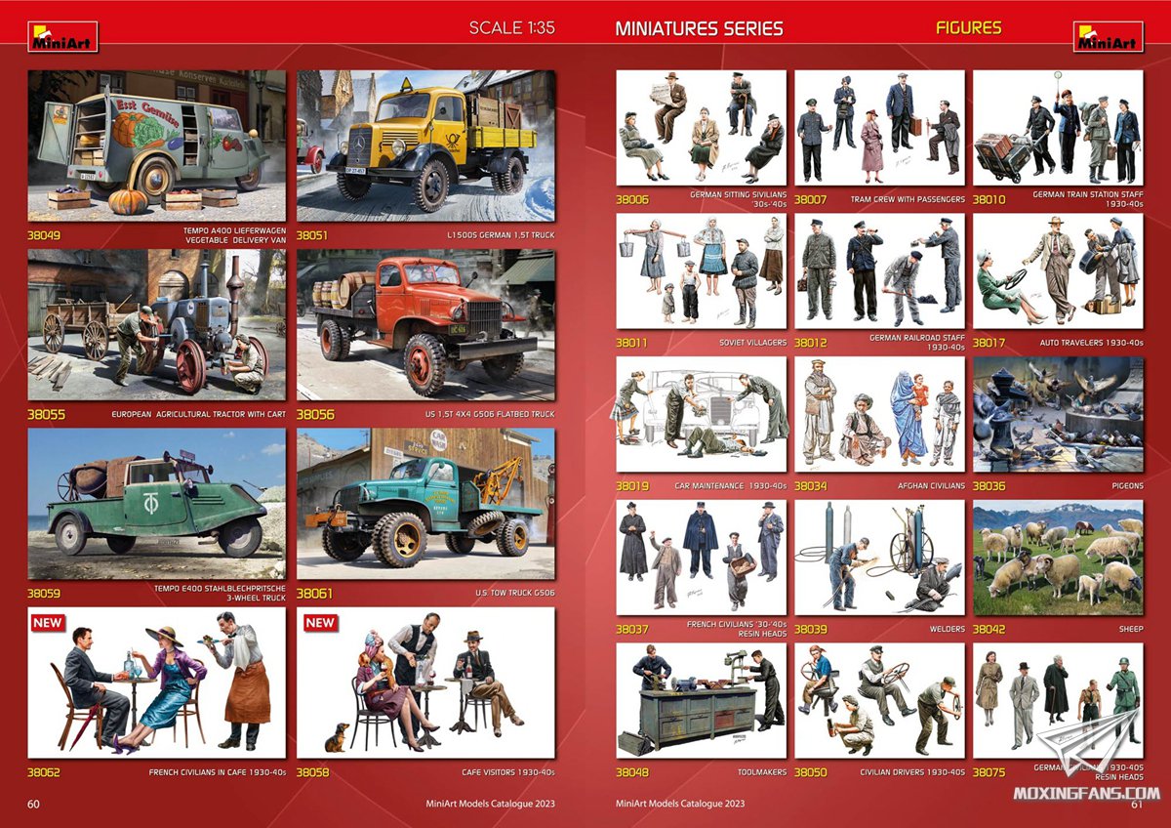Select the yellow L1500S German truck image
The height and width of the screenshot is (828, 1171).
(425, 146)
